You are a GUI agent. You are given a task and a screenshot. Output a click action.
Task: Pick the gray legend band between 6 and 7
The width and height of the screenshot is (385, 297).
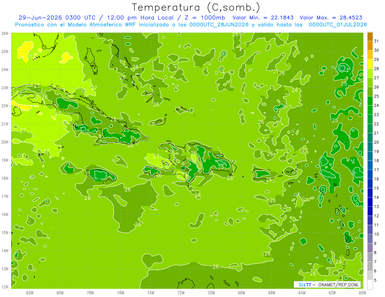[x=370, y=266]
